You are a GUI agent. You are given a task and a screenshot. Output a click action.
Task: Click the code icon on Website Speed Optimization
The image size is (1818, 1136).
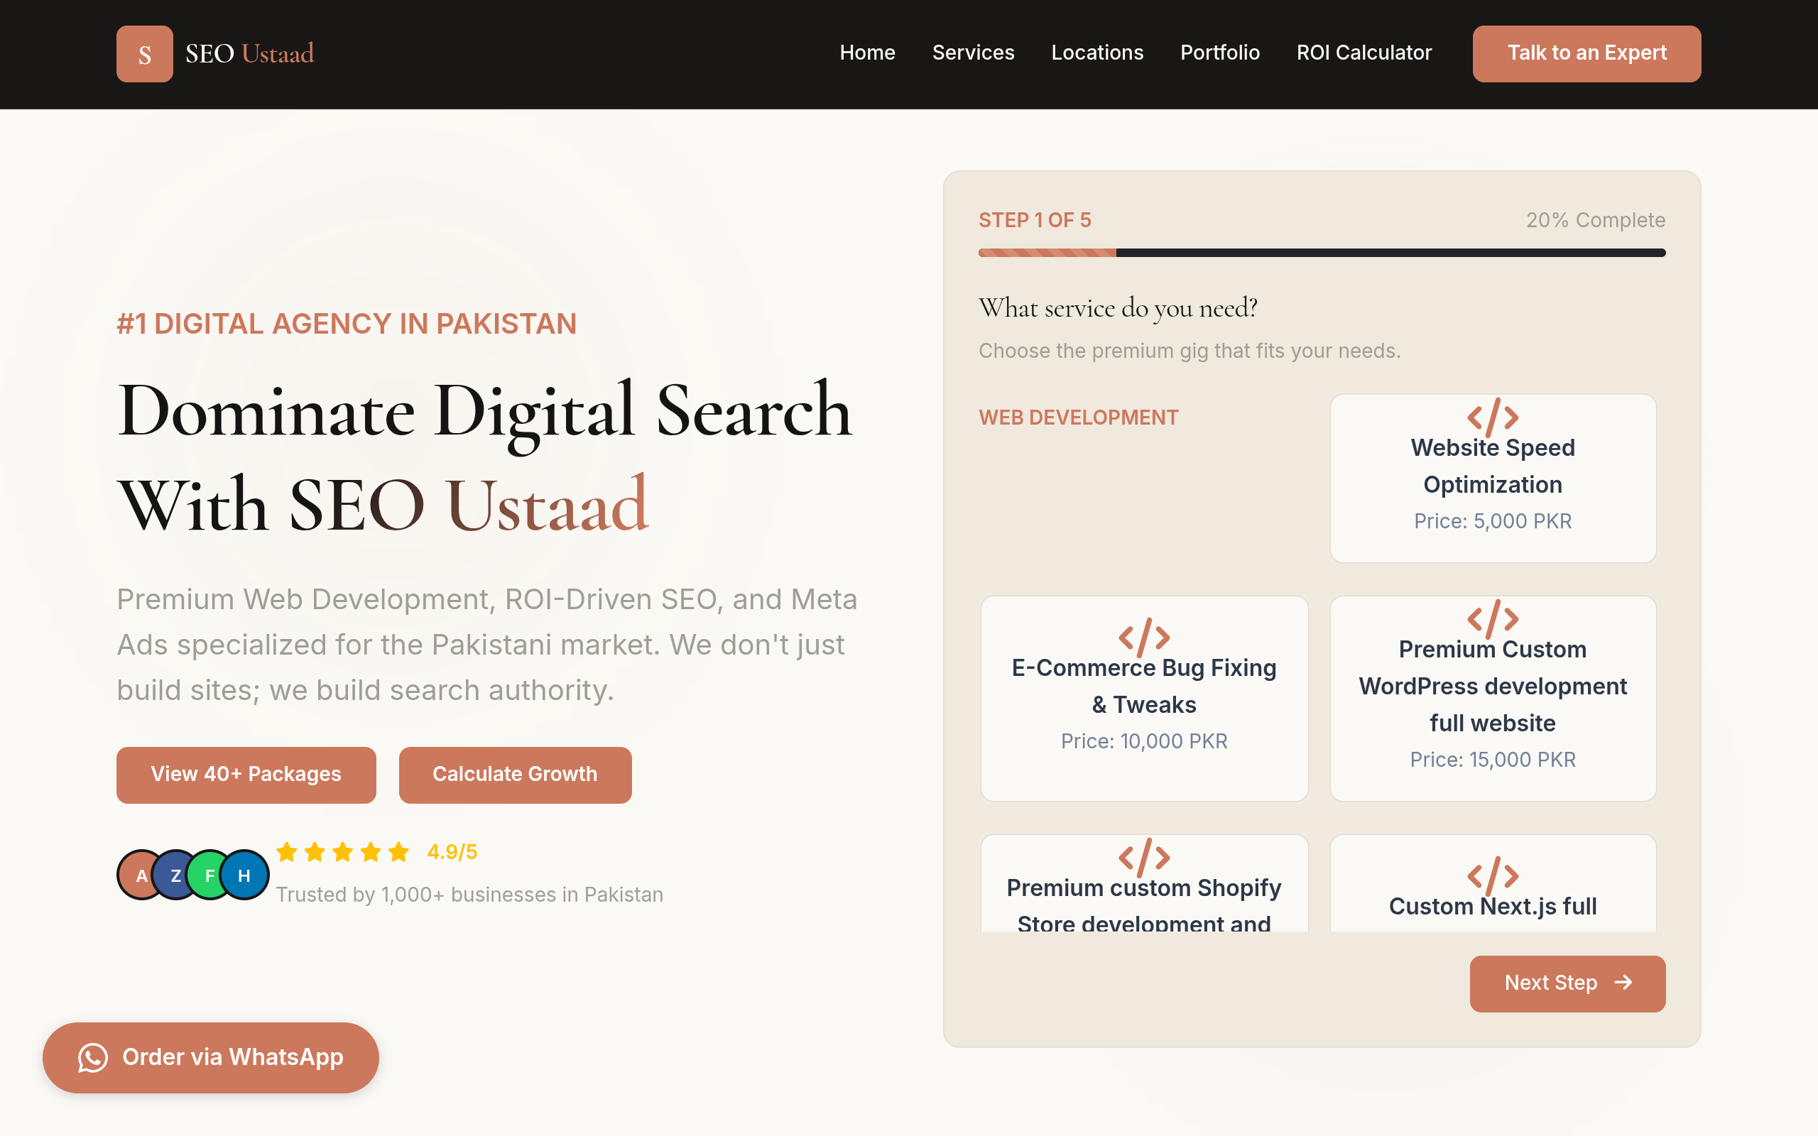(1493, 417)
